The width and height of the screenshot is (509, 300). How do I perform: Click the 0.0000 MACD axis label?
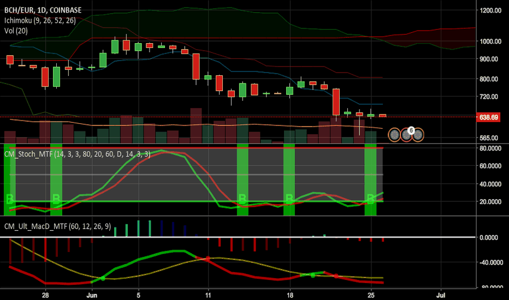point(489,238)
